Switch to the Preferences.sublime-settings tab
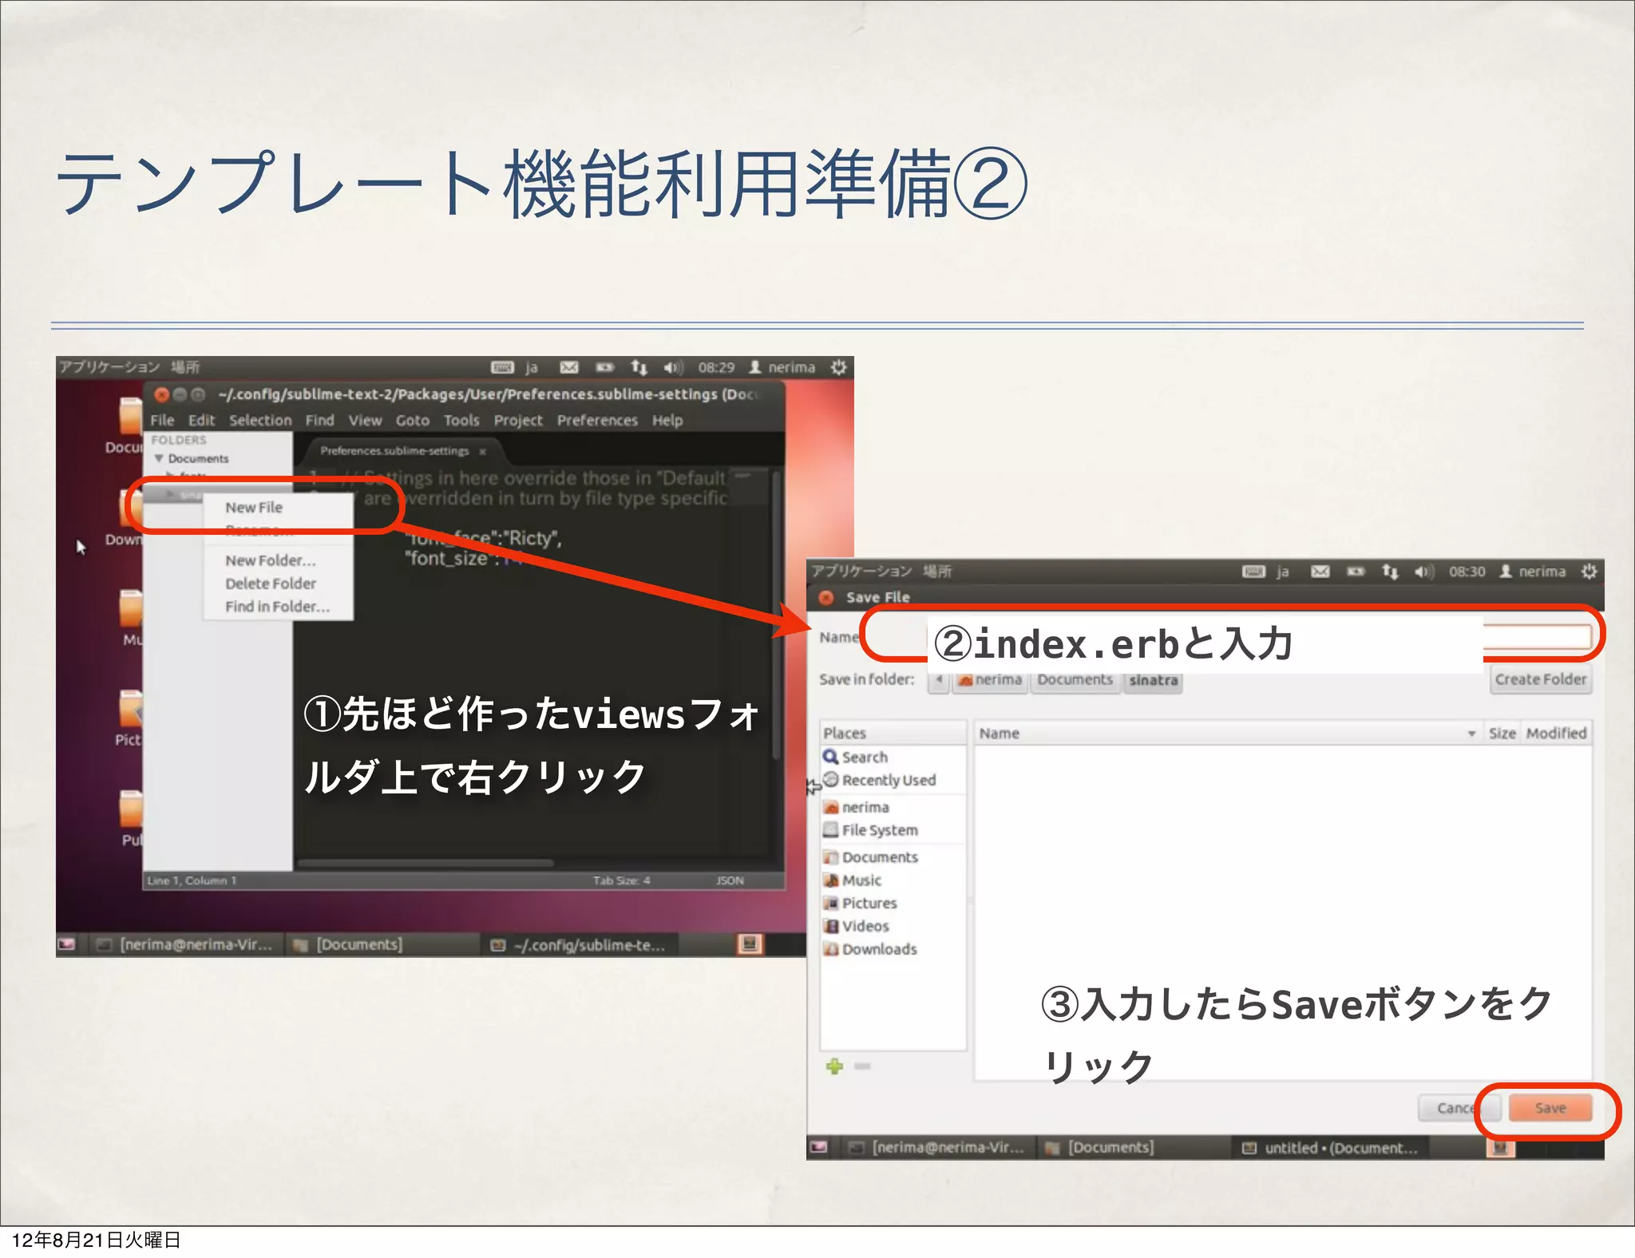1635x1258 pixels. tap(394, 451)
